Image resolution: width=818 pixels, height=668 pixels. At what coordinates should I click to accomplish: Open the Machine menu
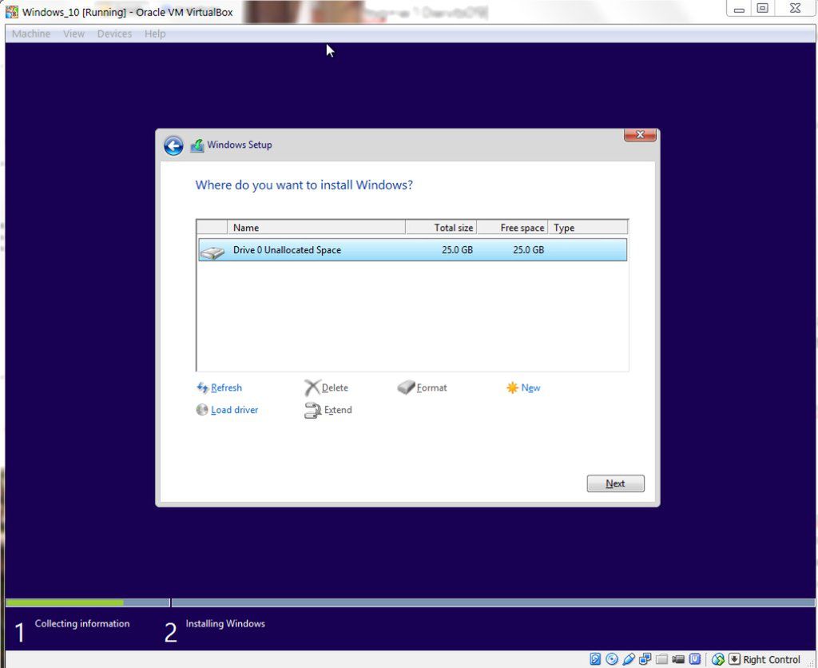31,34
